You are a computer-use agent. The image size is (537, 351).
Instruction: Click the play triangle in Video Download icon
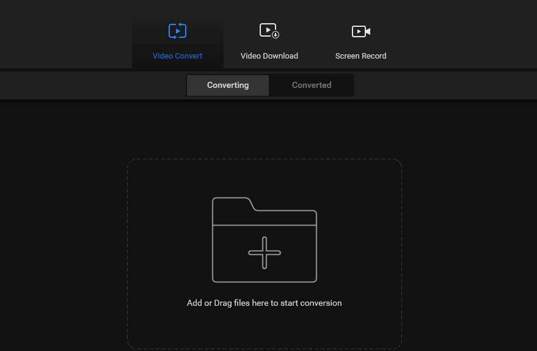(266, 29)
